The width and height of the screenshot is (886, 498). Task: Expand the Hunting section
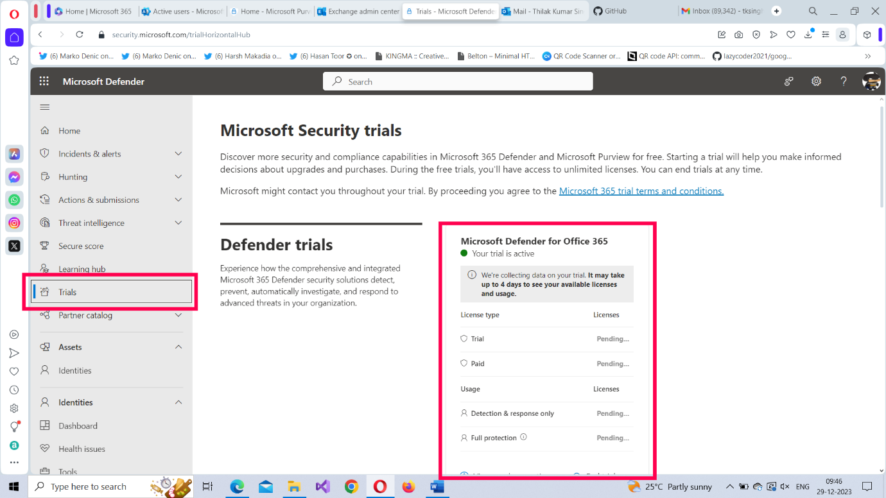tap(178, 176)
